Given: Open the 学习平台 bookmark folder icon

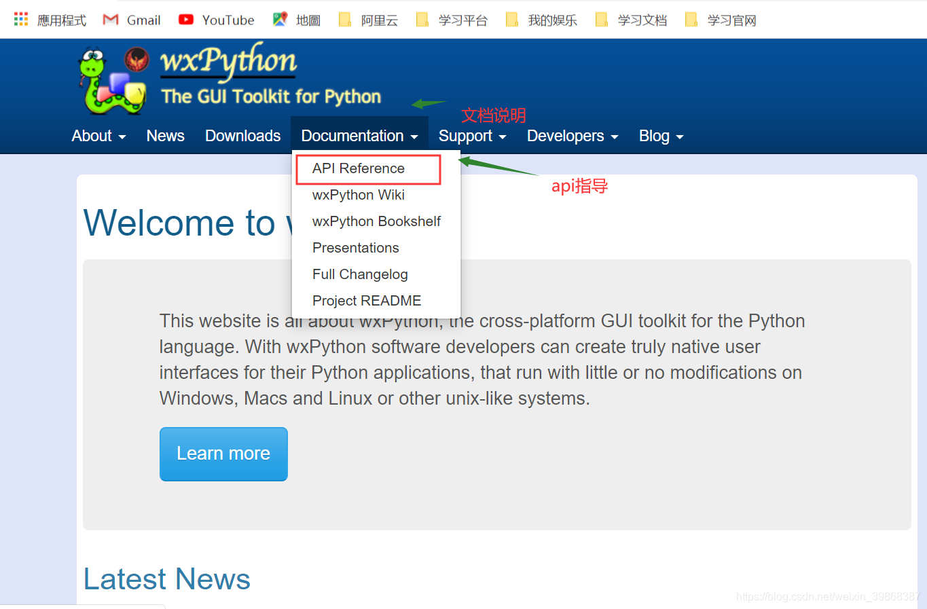Looking at the screenshot, I should point(422,20).
